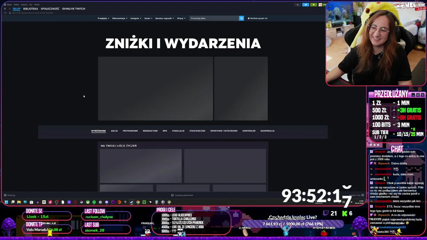Viewport: 427px width, 240px height.
Task: Open Spotify from the taskbar
Action: pyautogui.click(x=94, y=202)
